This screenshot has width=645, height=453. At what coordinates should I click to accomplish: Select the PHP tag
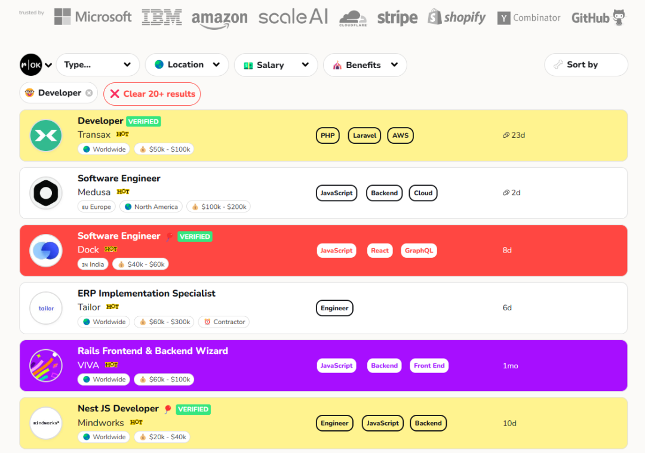[x=327, y=135]
